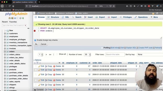The width and height of the screenshot is (163, 91).
Task: Click the red SQL error marker icon
Action: [35, 31]
